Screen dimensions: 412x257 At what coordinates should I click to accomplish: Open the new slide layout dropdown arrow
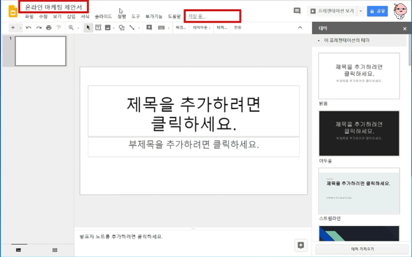click(20, 28)
